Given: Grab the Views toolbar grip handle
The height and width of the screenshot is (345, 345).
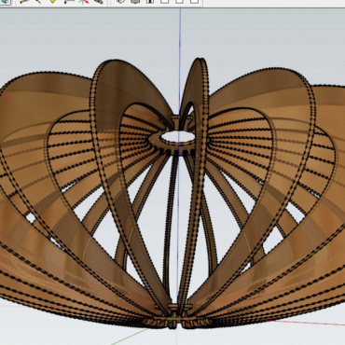Looking at the screenshot, I should (x=110, y=2).
